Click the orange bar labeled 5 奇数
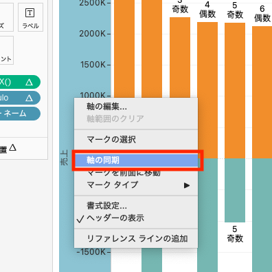The image size is (272, 272). click(235, 90)
